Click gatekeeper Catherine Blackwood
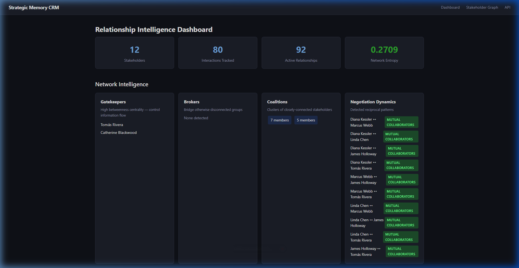The width and height of the screenshot is (519, 268). [x=119, y=132]
